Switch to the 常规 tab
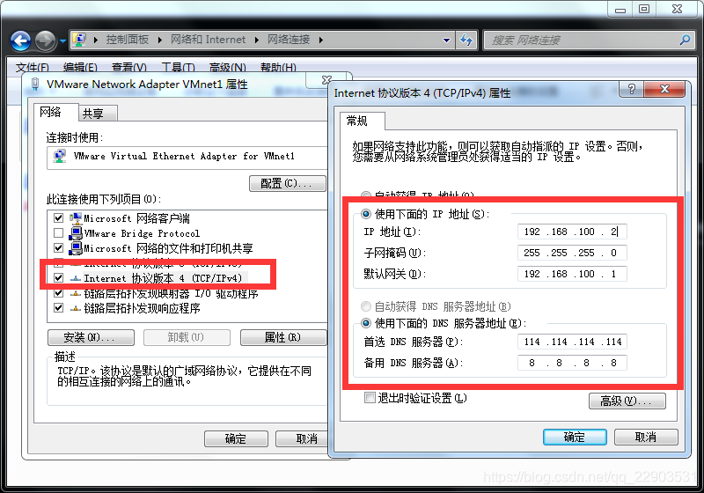704x493 pixels. (x=363, y=121)
